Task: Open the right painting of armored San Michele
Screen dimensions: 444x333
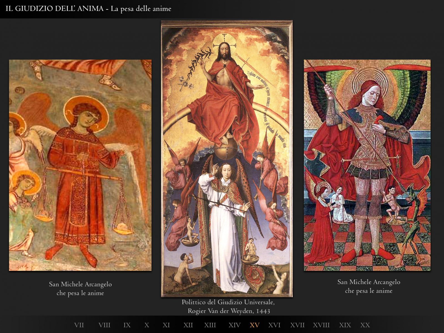Action: click(x=367, y=165)
